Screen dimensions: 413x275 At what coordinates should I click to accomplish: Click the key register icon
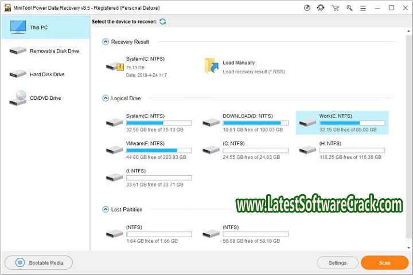point(349,8)
